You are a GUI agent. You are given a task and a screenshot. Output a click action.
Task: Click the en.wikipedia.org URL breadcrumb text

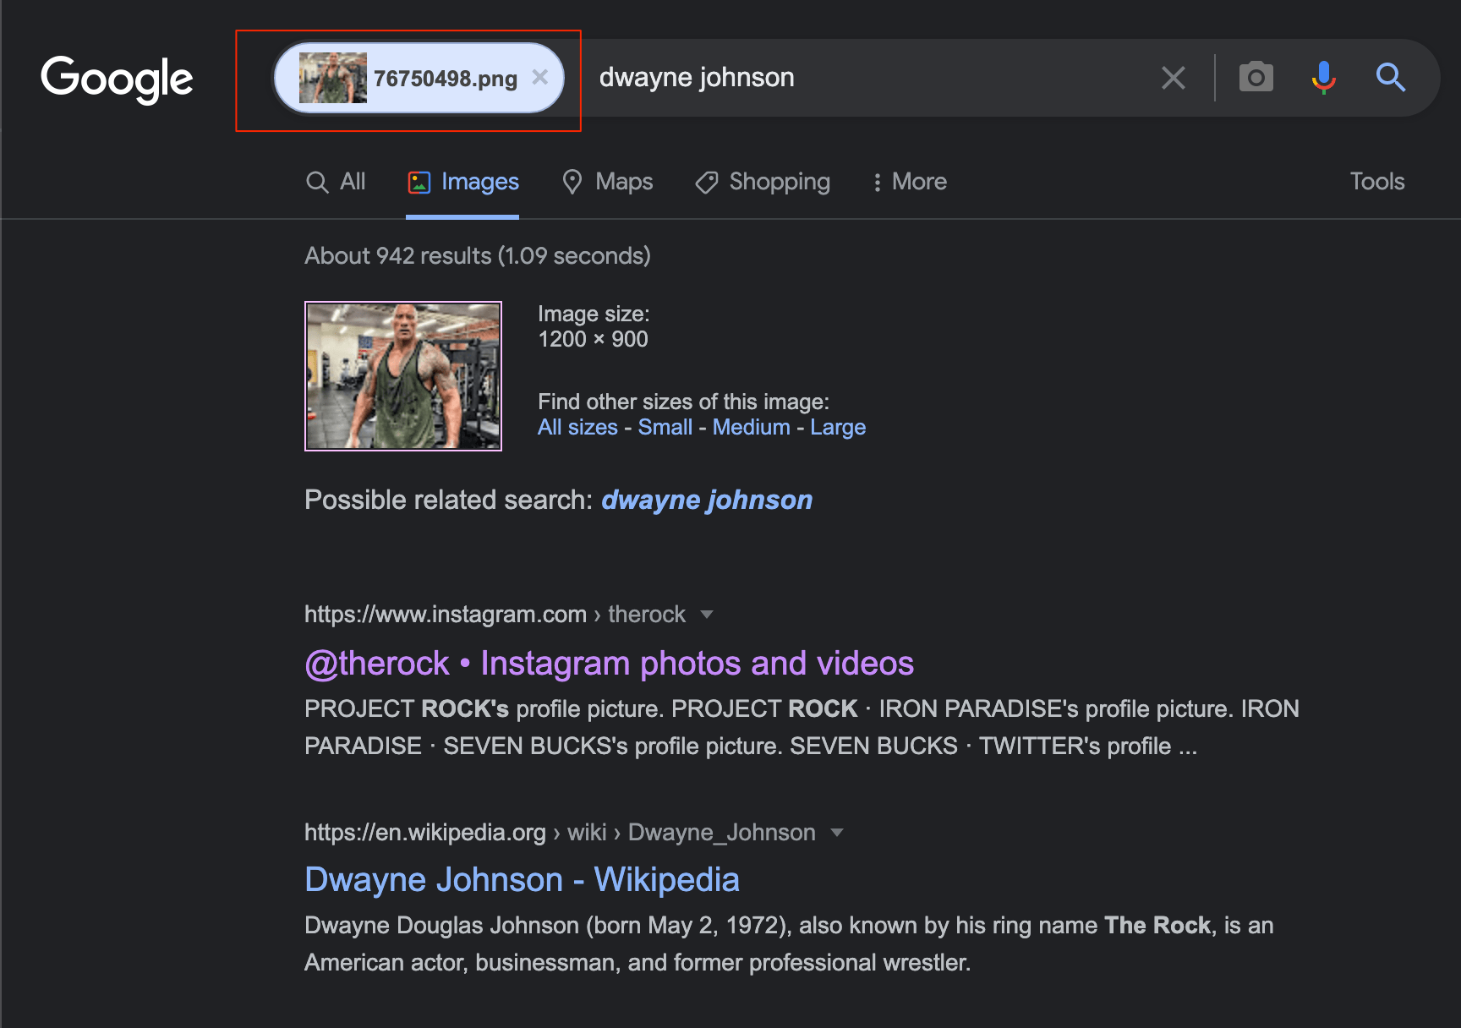[560, 833]
